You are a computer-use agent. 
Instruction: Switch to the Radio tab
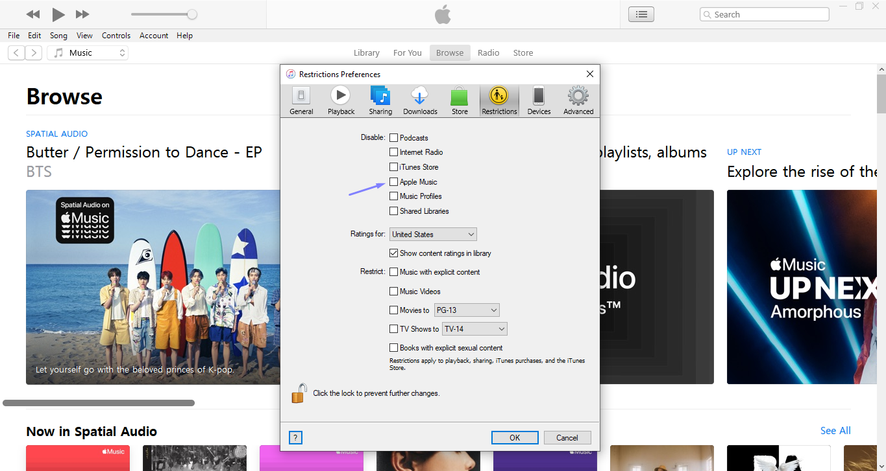489,53
